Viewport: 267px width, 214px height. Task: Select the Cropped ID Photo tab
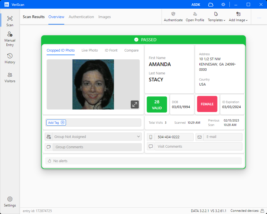pos(61,50)
